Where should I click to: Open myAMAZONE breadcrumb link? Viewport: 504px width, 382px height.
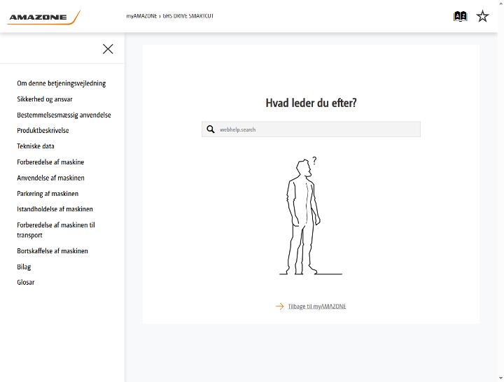(141, 16)
